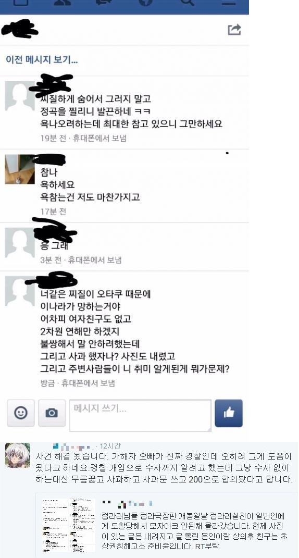Attach a photo with camera icon
The image size is (299, 558).
coord(52,413)
